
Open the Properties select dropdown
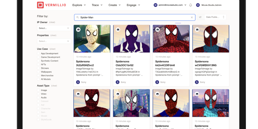pos(54,41)
